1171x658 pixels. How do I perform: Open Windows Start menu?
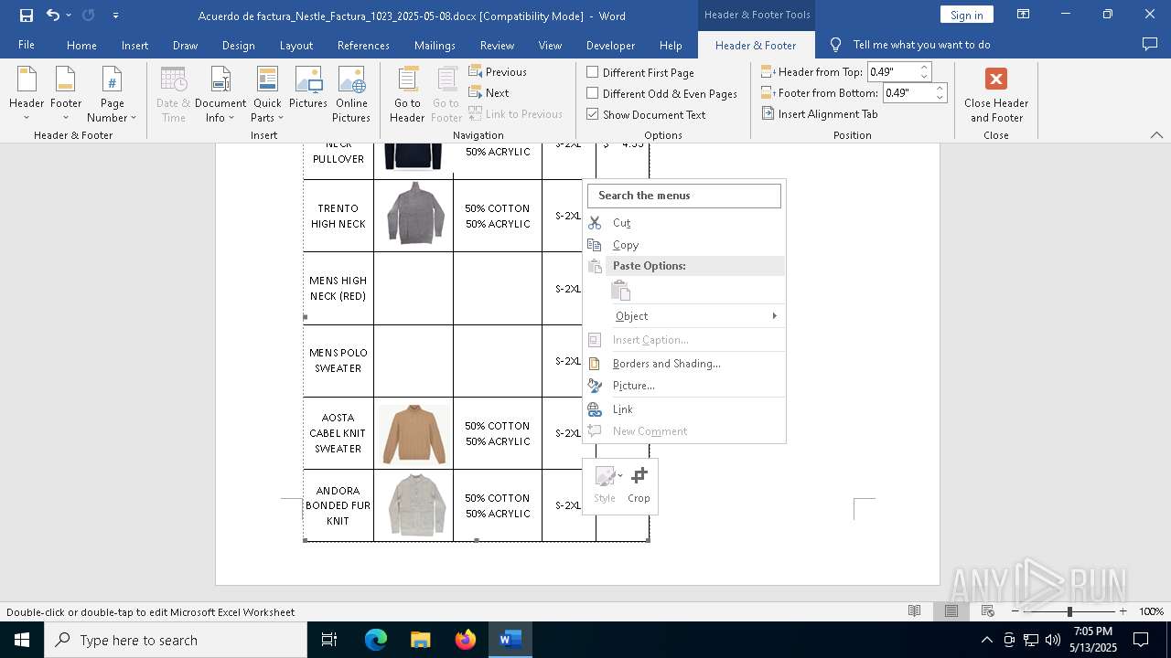point(21,640)
